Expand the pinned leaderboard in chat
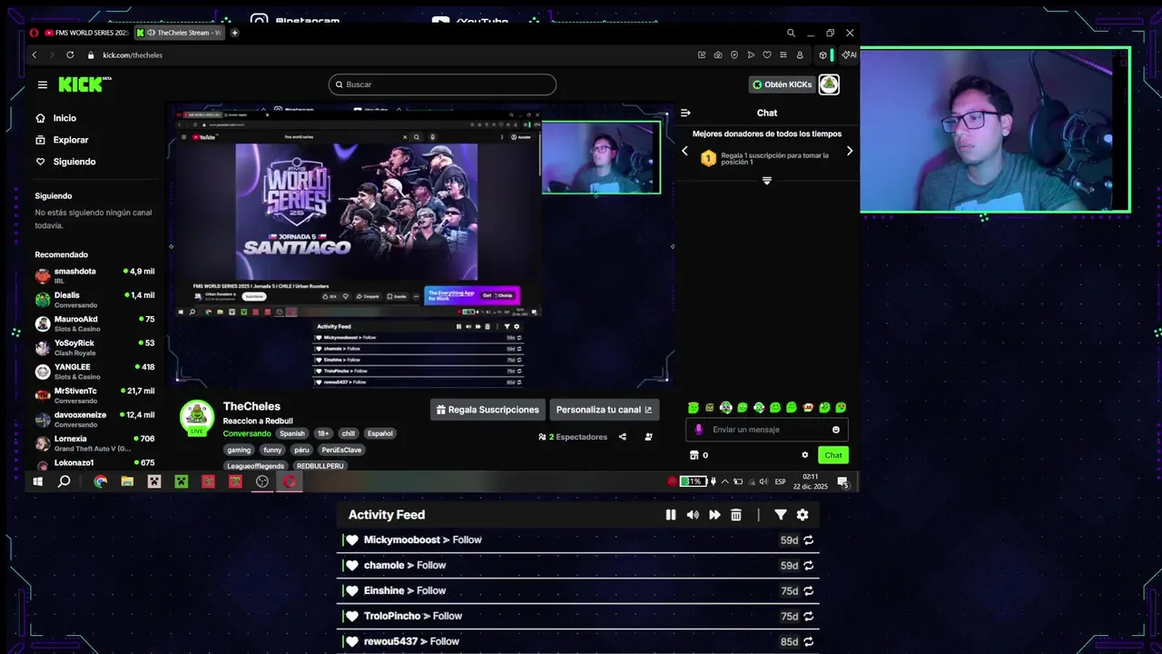Screen dimensions: 1162x654 click(767, 181)
